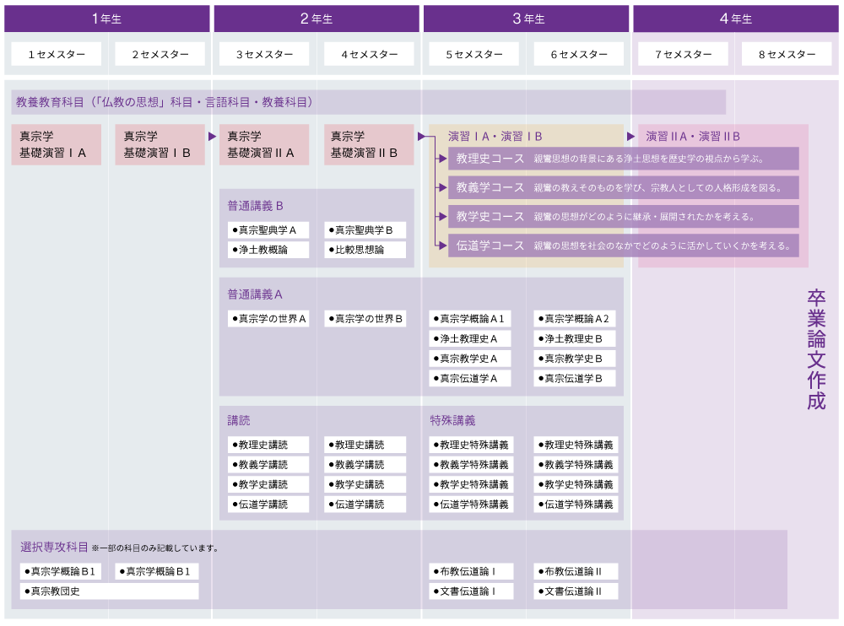Select 真宗学の世界A course
The image size is (844, 626).
click(268, 319)
